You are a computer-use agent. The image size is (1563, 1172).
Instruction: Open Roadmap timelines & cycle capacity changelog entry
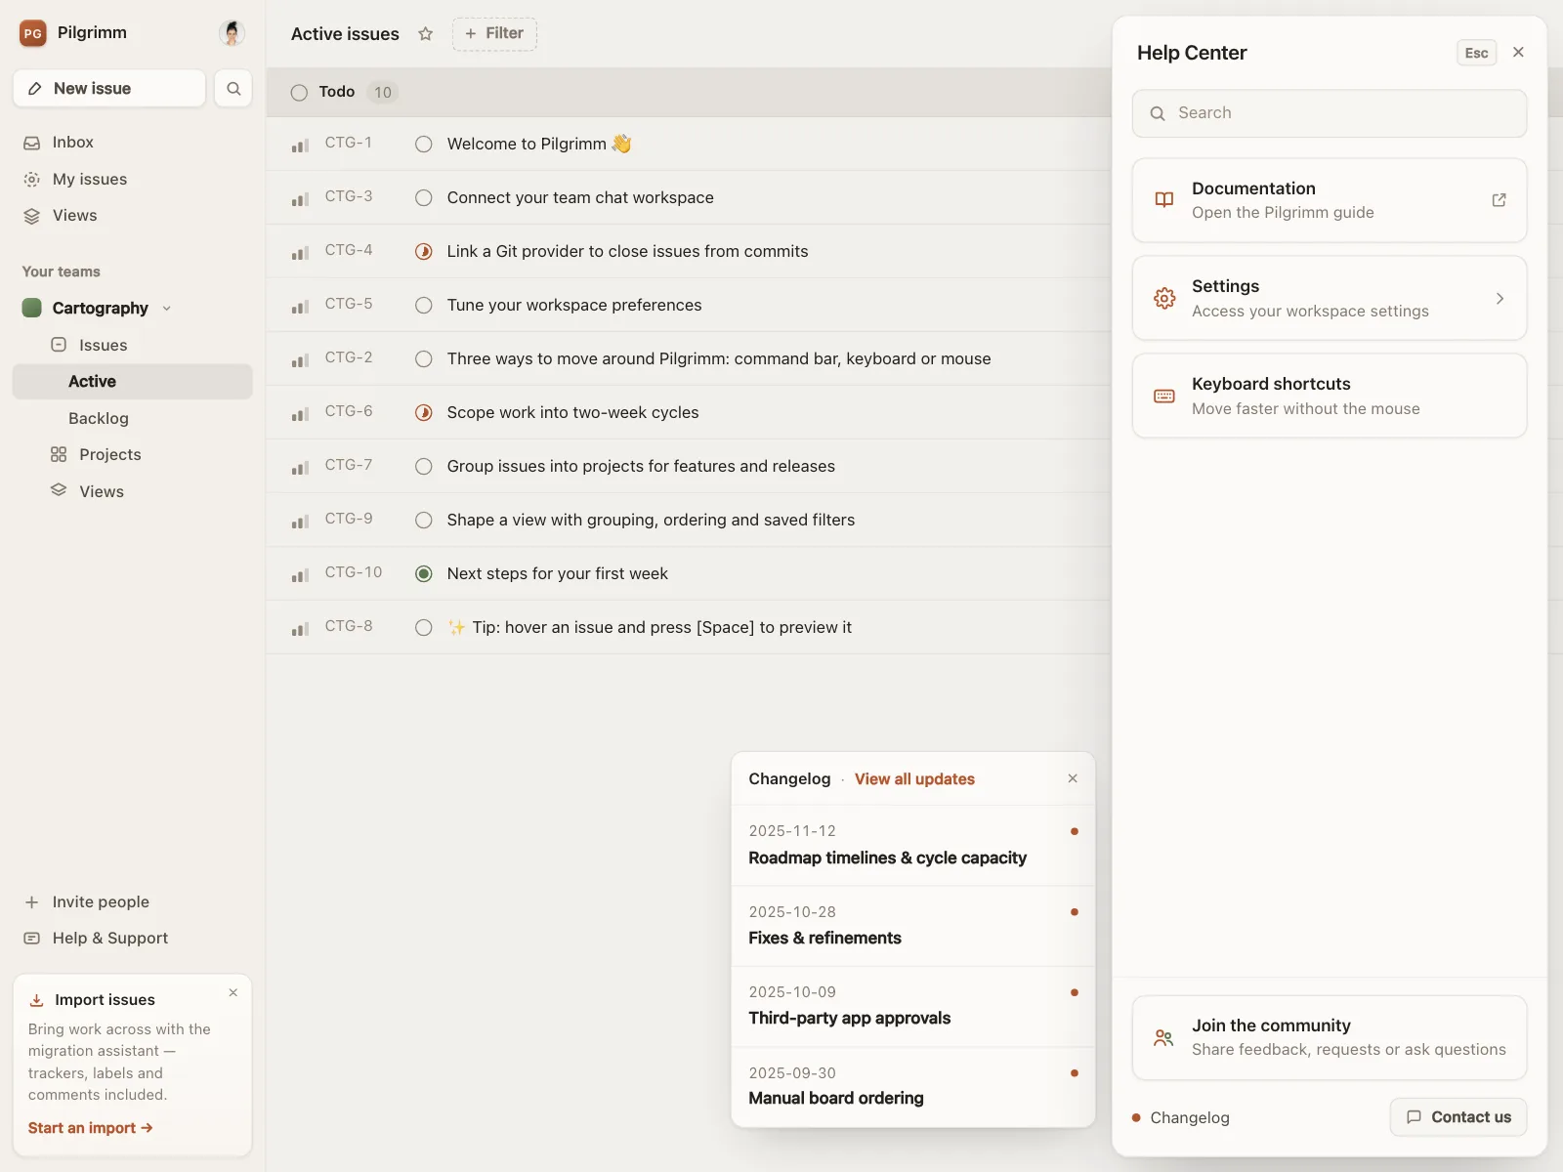coord(913,846)
